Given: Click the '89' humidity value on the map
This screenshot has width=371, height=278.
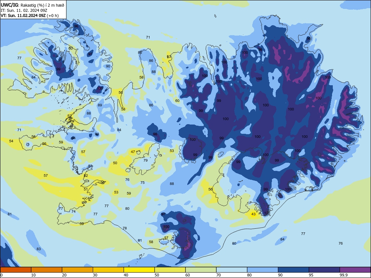Looking at the screenshot, I should coord(100,105).
